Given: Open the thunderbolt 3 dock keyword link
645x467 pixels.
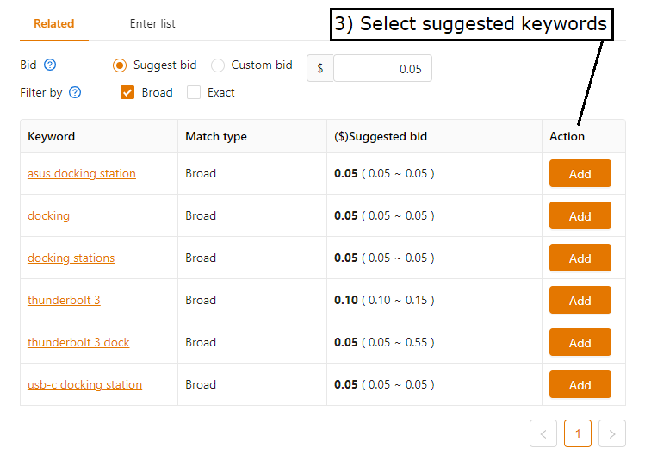Looking at the screenshot, I should click(78, 342).
